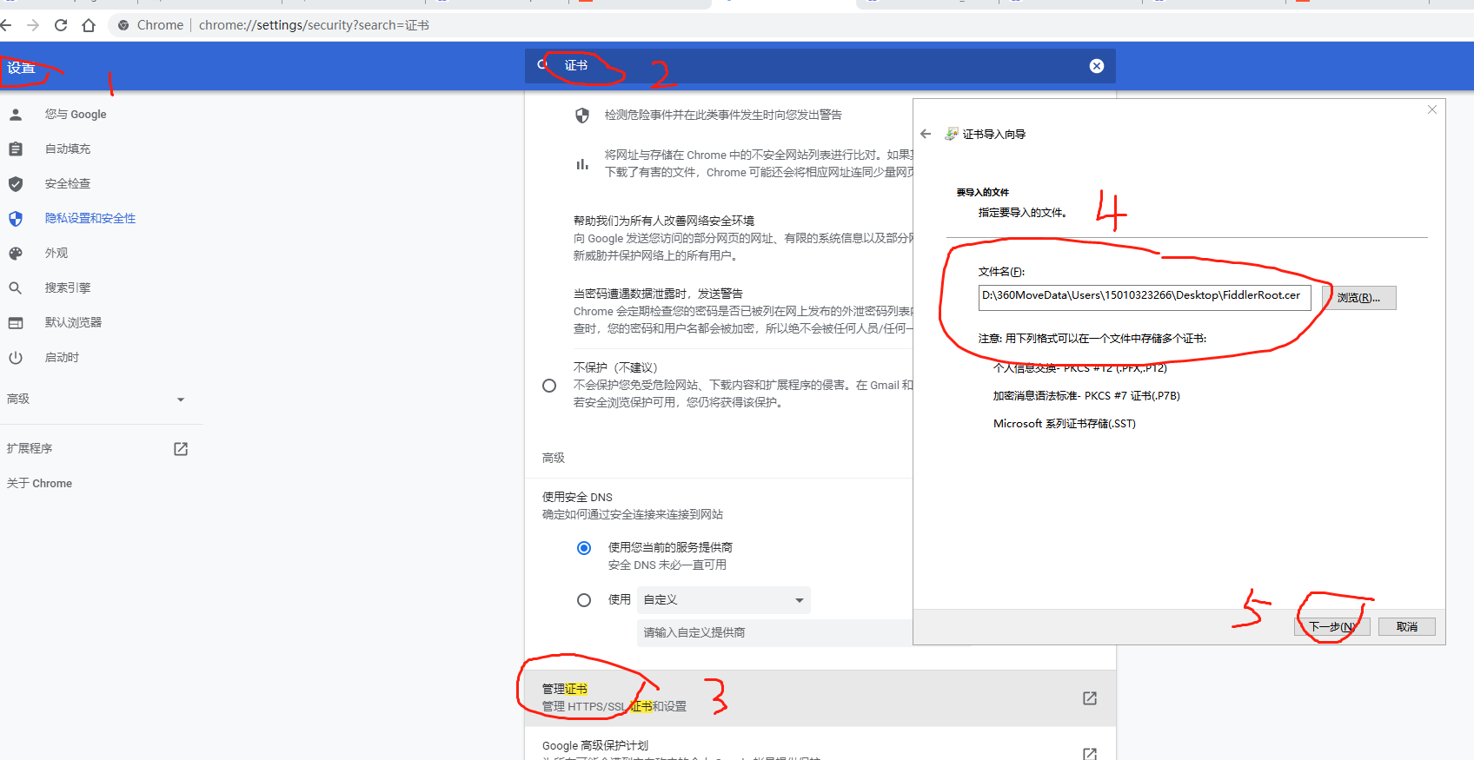Clear the settings search with X icon
Screen dimensions: 1474x760
(1097, 66)
